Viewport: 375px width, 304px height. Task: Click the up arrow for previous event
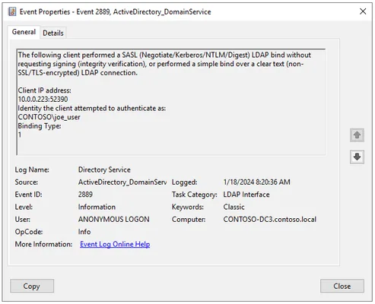click(x=357, y=135)
